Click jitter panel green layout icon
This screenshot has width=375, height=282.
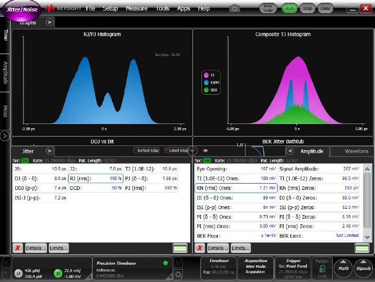pos(180,249)
